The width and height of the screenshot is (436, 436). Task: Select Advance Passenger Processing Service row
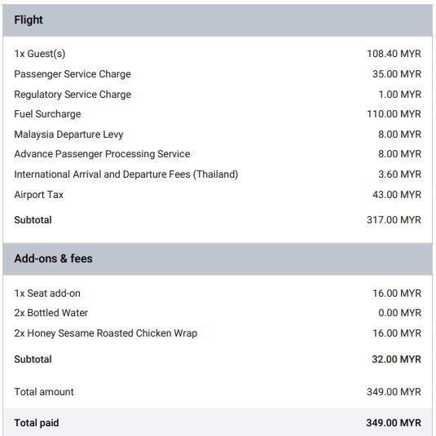pyautogui.click(x=218, y=154)
